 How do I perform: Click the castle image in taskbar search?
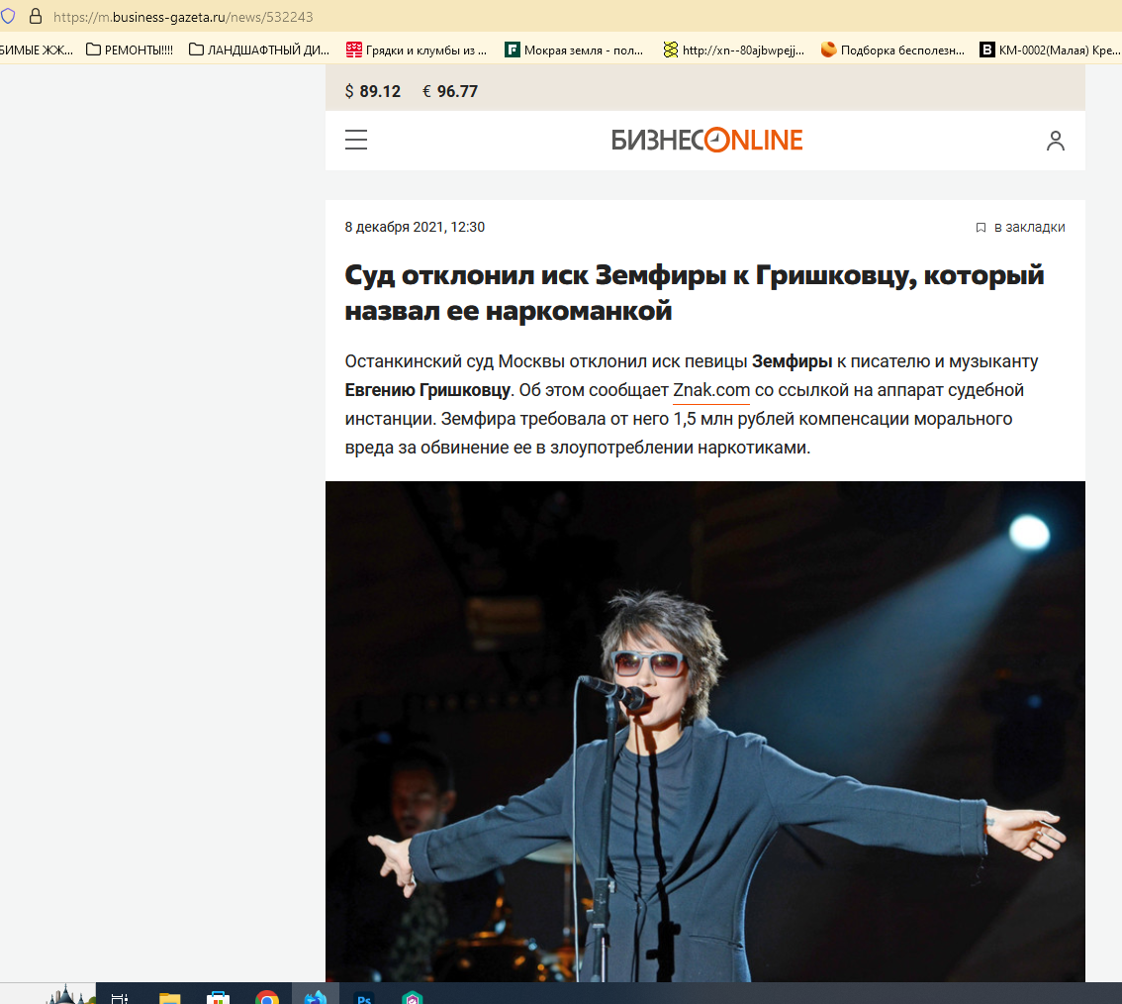pos(69,994)
